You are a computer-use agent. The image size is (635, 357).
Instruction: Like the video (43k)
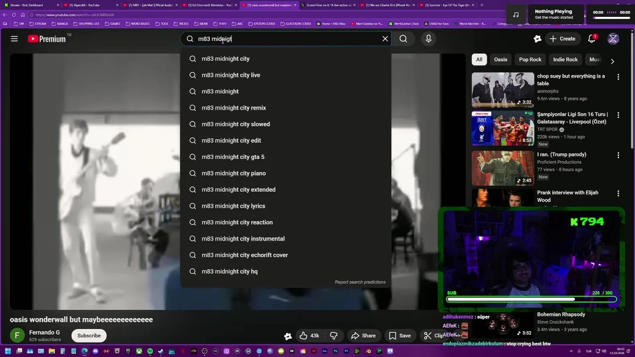309,336
